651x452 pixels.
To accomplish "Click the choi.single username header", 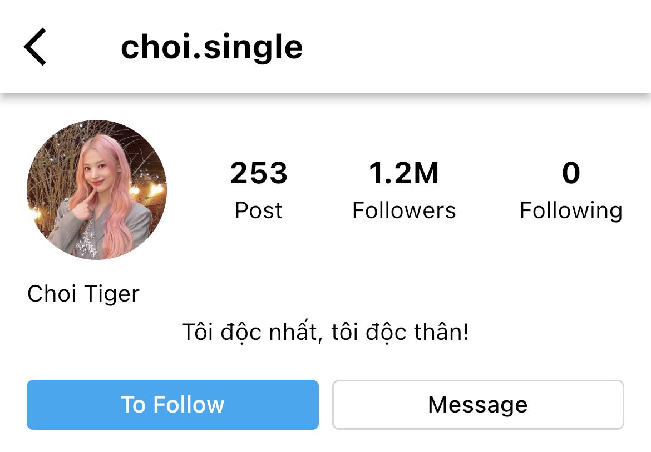I will click(x=211, y=47).
